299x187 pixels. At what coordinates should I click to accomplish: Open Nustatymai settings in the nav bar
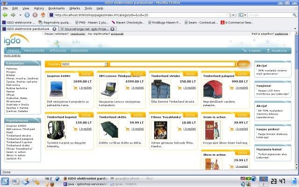[x=277, y=51]
